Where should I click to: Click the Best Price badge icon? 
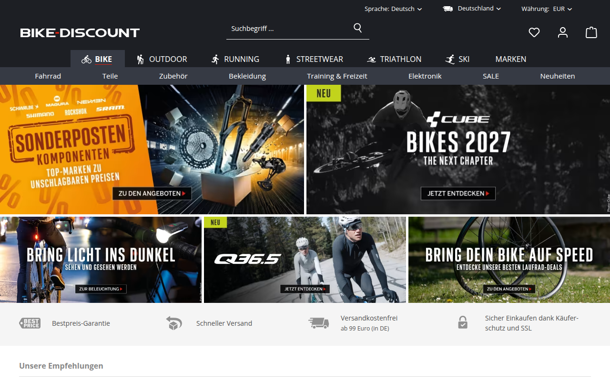click(30, 323)
